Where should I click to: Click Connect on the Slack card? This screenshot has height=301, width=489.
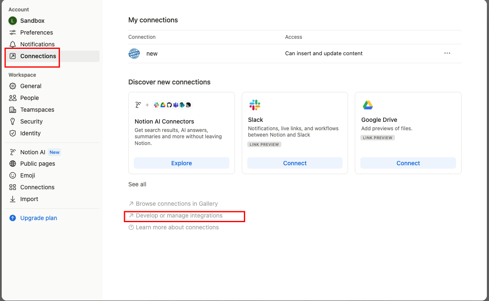click(x=294, y=163)
